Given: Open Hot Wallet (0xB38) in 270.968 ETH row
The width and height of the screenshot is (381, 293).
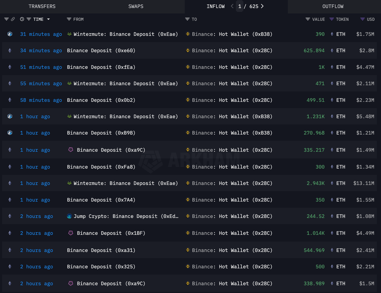Looking at the screenshot, I should pyautogui.click(x=246, y=133).
